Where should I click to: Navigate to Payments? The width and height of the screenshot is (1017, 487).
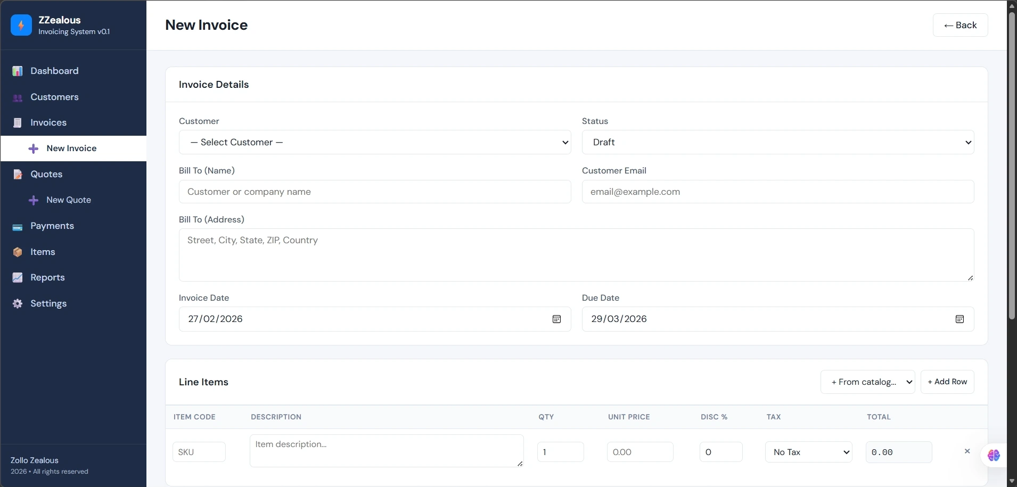click(x=73, y=226)
